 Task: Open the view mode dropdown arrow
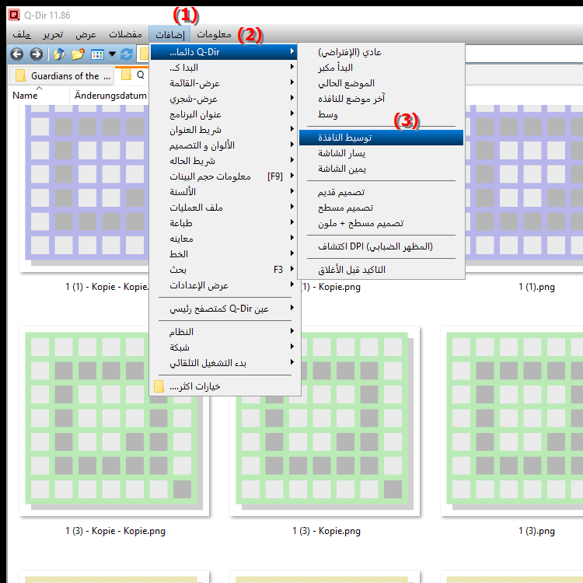point(112,54)
